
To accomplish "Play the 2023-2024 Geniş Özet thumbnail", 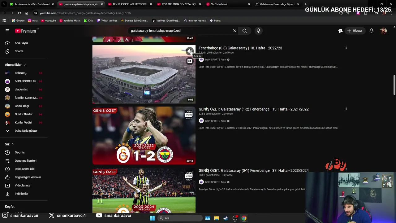I will coord(144,190).
